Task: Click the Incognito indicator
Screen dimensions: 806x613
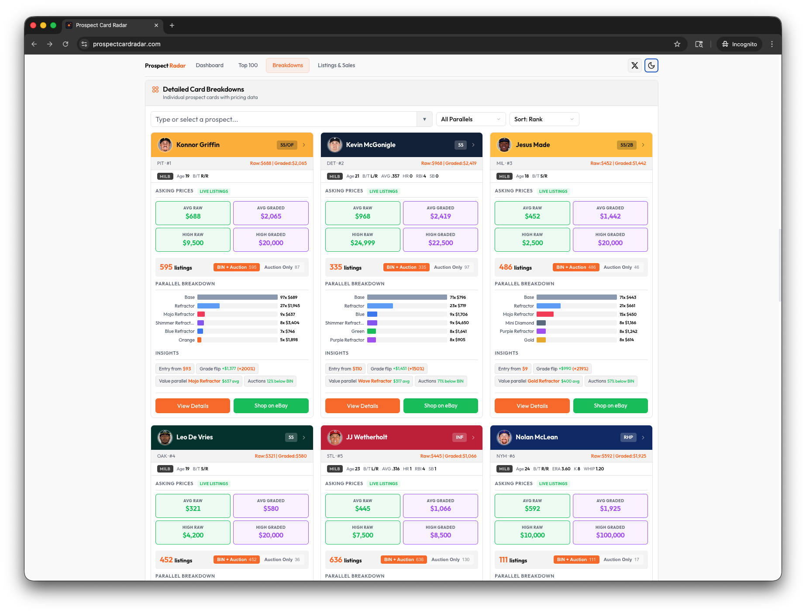Action: [740, 44]
